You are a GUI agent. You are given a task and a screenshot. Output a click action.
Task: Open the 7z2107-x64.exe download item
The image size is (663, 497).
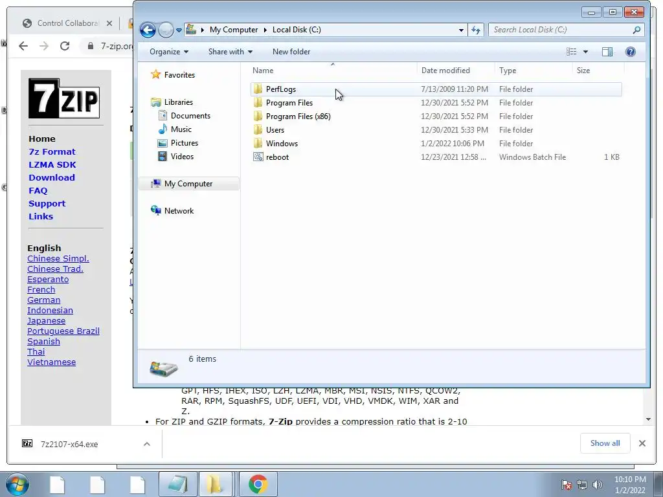pyautogui.click(x=69, y=444)
